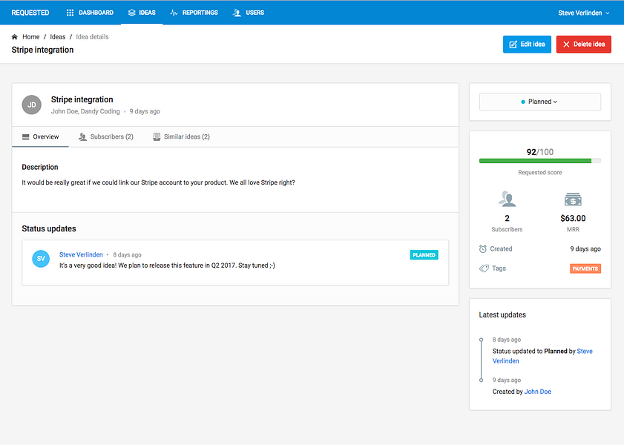Click the MRR money bill icon
The image size is (624, 445).
click(573, 200)
